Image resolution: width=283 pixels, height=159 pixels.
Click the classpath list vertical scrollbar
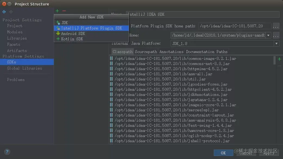[x=275, y=60]
